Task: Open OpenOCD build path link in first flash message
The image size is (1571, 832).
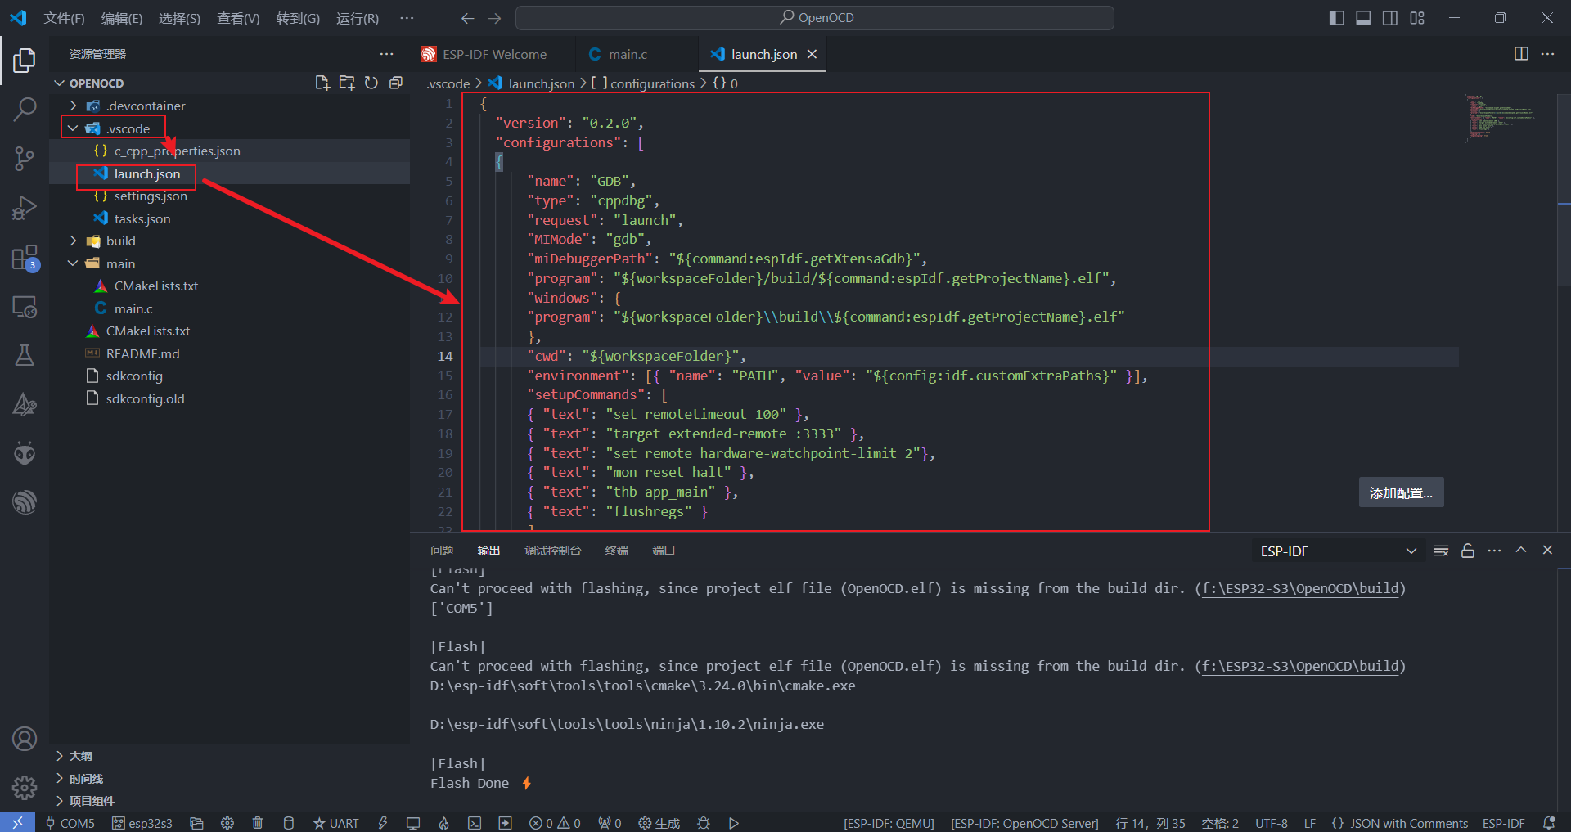Action: [1300, 588]
